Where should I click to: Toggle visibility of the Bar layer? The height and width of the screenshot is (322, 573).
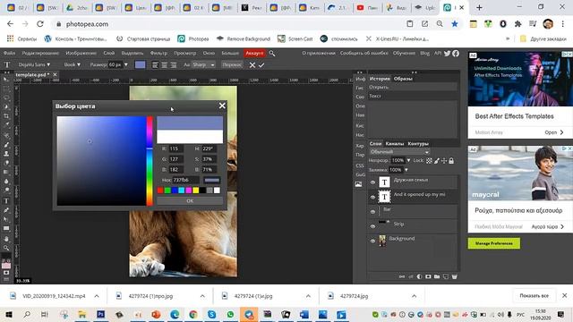(372, 212)
